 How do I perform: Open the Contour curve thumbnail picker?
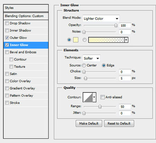tap(88, 97)
